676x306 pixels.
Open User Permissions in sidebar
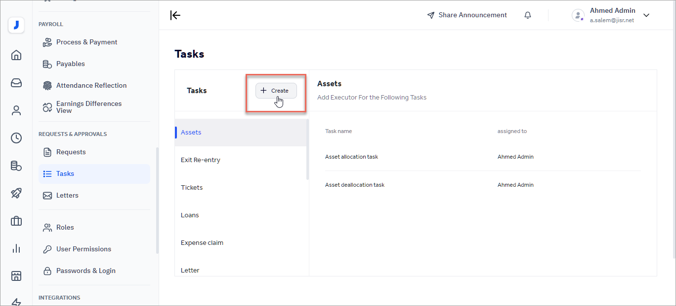point(84,249)
